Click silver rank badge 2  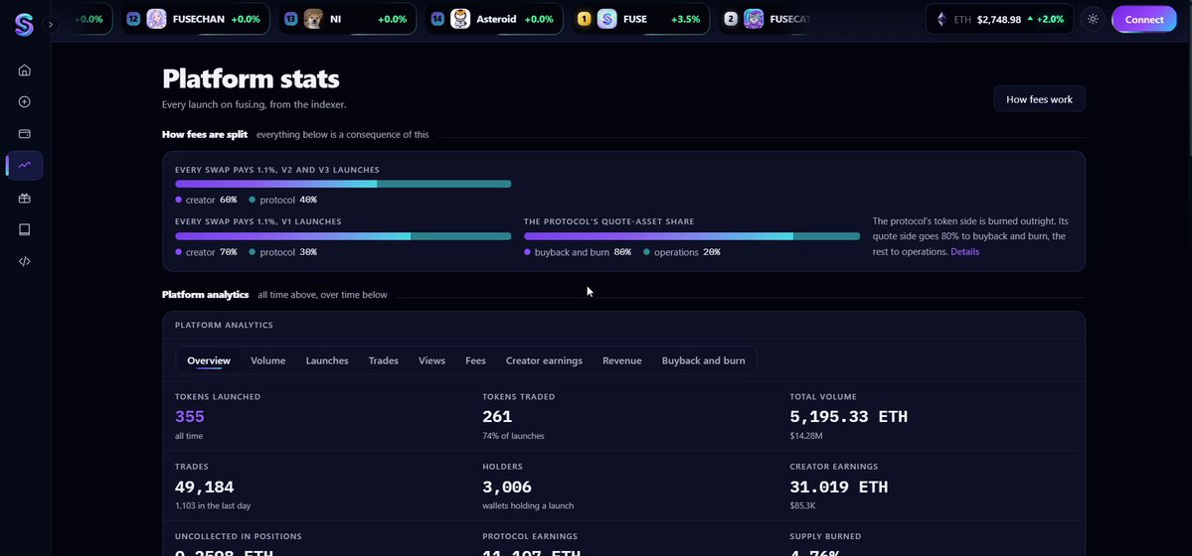[x=731, y=19]
